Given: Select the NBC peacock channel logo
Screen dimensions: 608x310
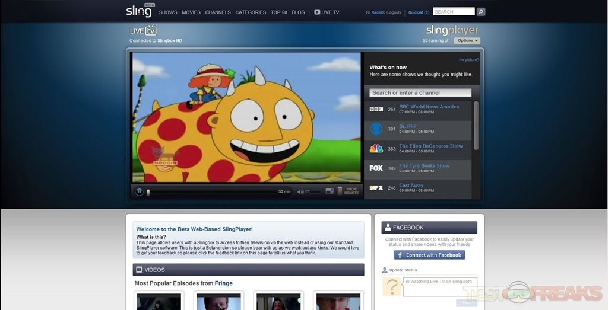Looking at the screenshot, I should pos(376,148).
